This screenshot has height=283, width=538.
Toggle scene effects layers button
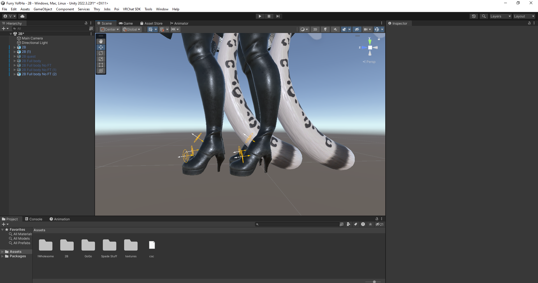point(344,29)
